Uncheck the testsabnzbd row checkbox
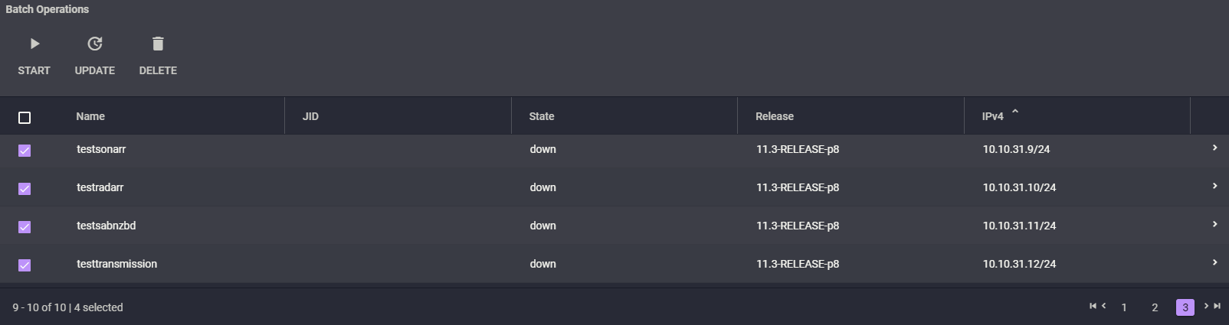The width and height of the screenshot is (1229, 325). [x=25, y=227]
